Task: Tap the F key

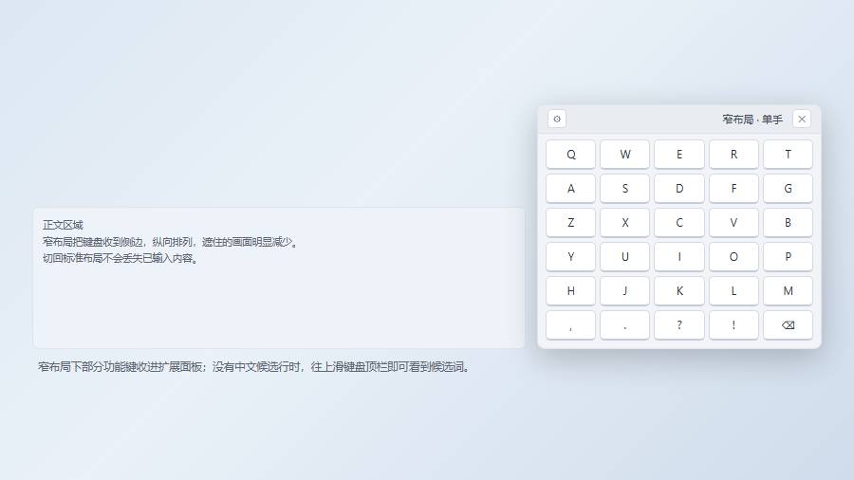Action: tap(733, 188)
